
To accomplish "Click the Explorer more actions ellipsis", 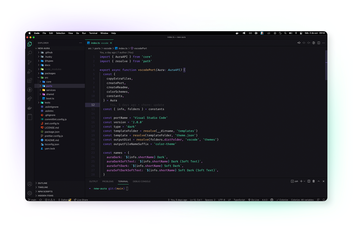I will click(x=80, y=43).
